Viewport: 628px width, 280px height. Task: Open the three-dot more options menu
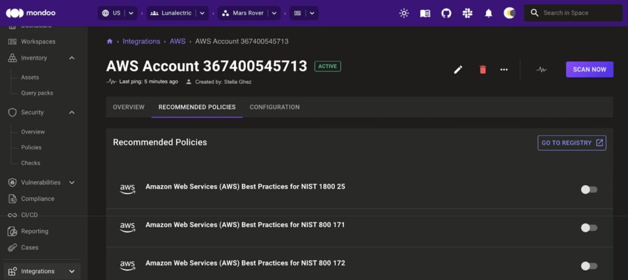click(x=504, y=69)
